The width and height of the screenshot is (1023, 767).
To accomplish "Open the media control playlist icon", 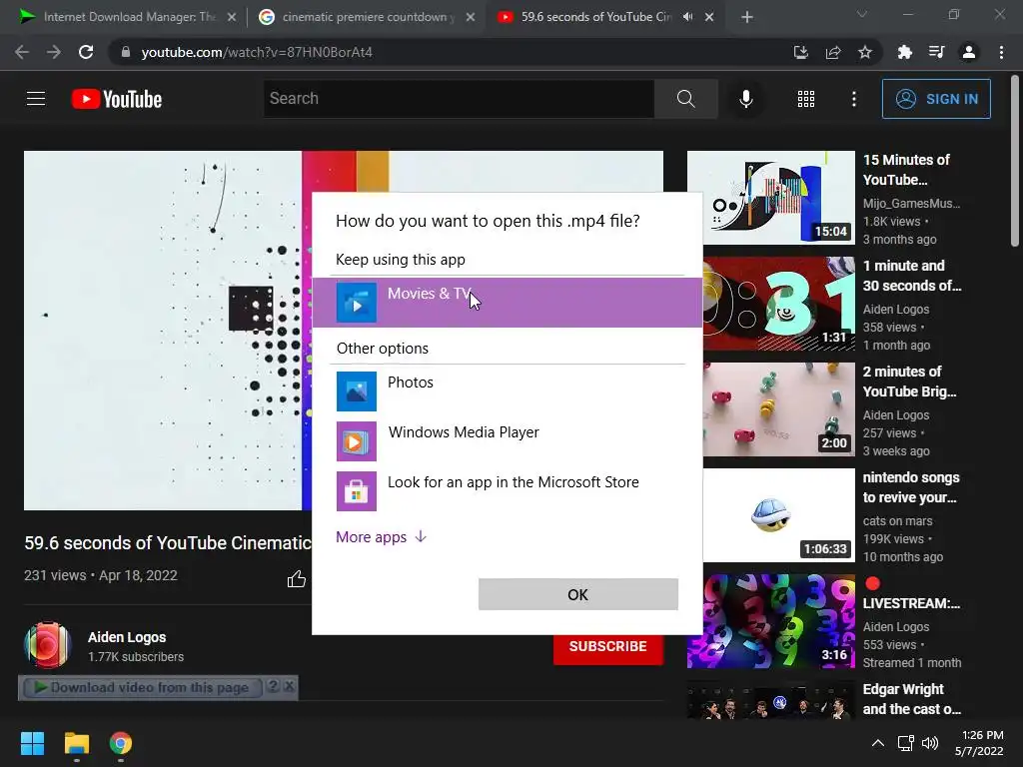I will [x=936, y=52].
